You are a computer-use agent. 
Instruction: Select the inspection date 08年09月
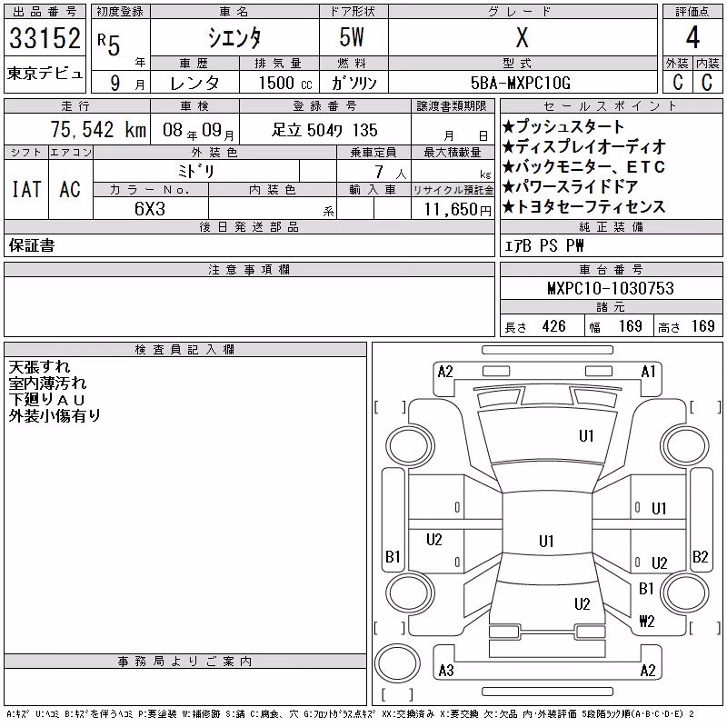198,131
